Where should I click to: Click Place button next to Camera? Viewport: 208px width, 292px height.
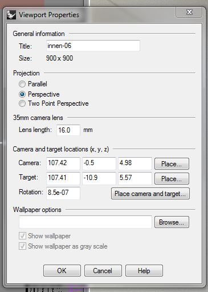point(172,164)
